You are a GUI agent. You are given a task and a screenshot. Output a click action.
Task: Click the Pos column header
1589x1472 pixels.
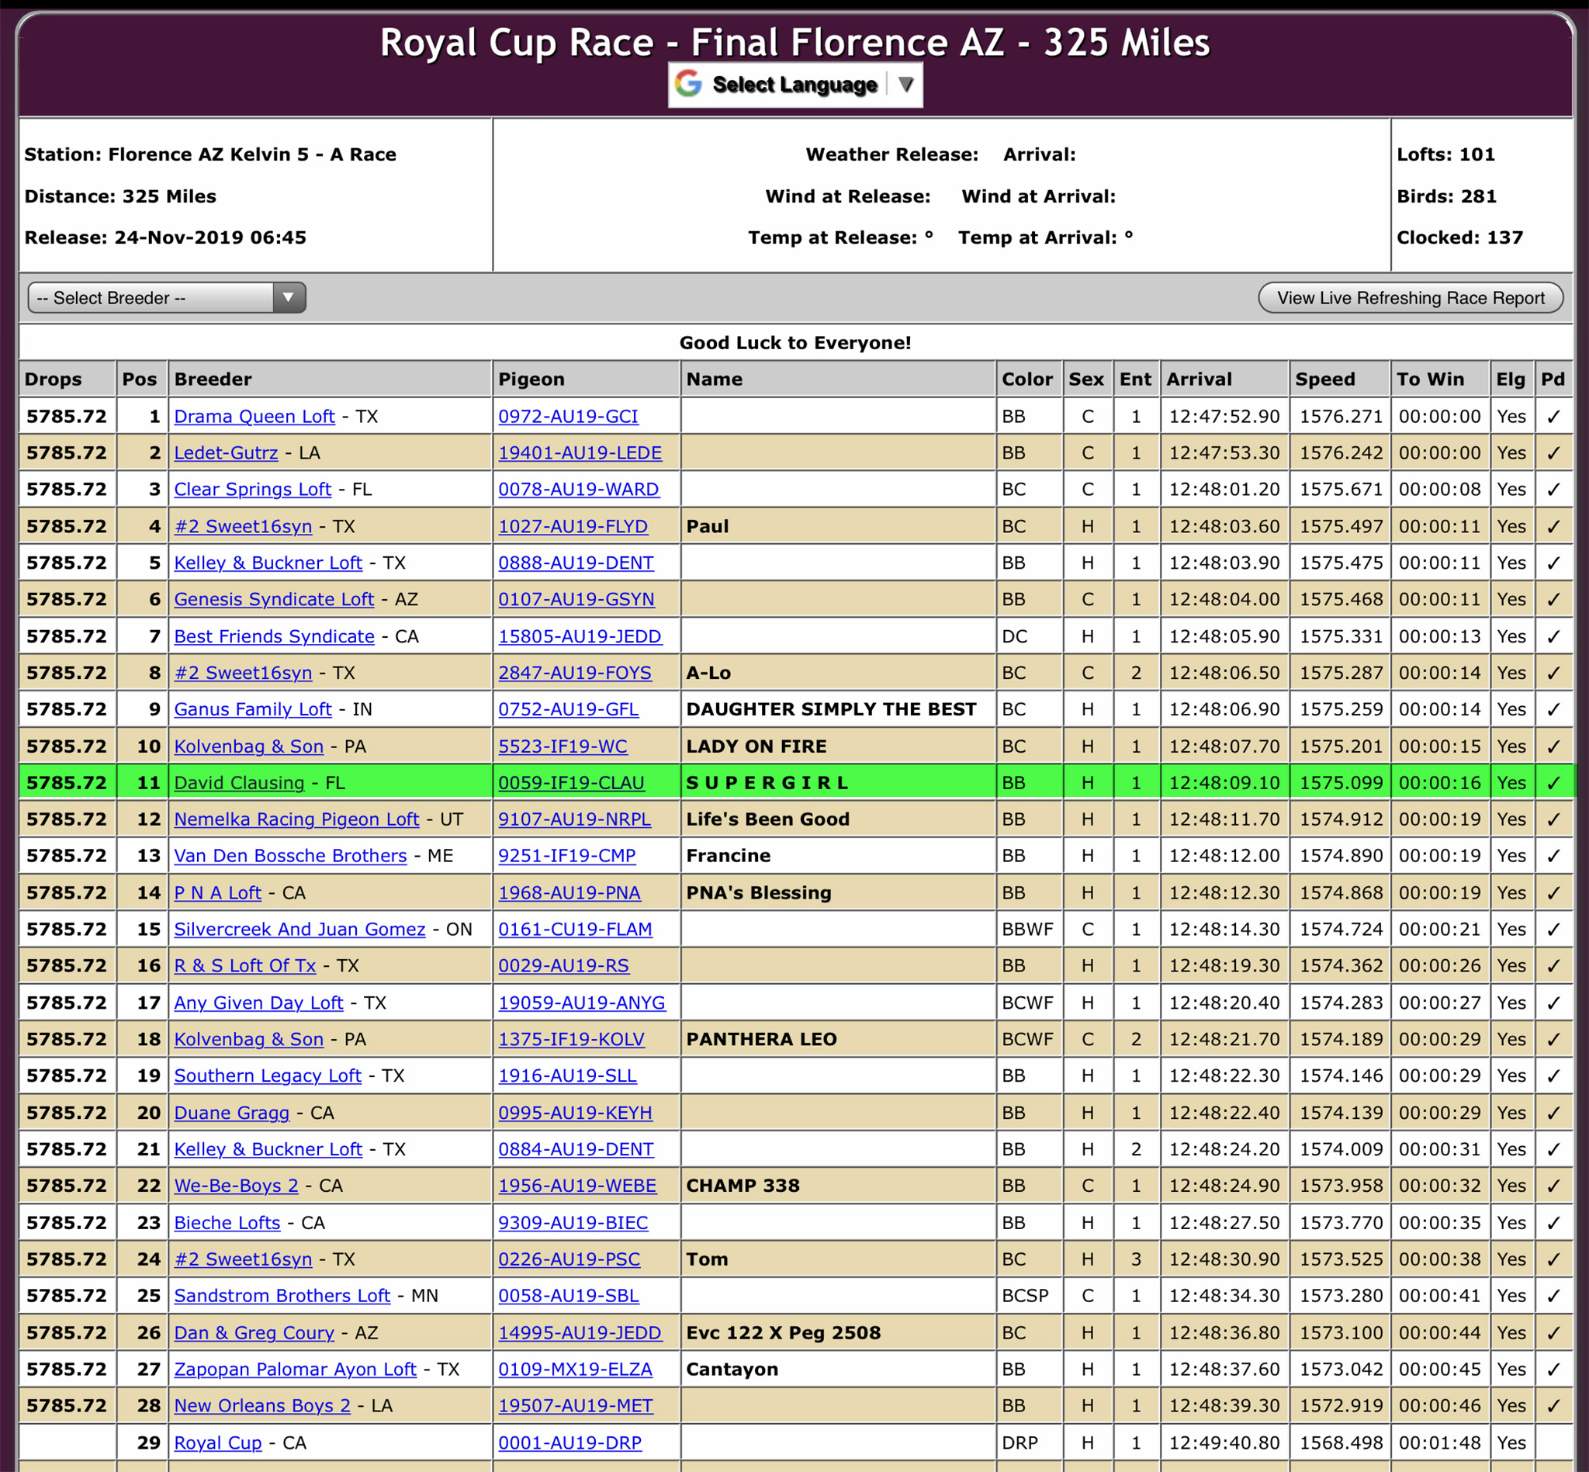tap(140, 379)
